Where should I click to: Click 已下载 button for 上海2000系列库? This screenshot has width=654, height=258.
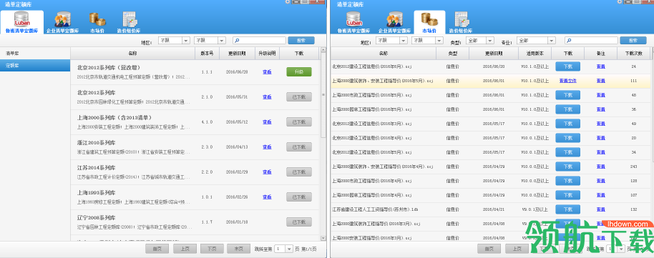pyautogui.click(x=299, y=121)
